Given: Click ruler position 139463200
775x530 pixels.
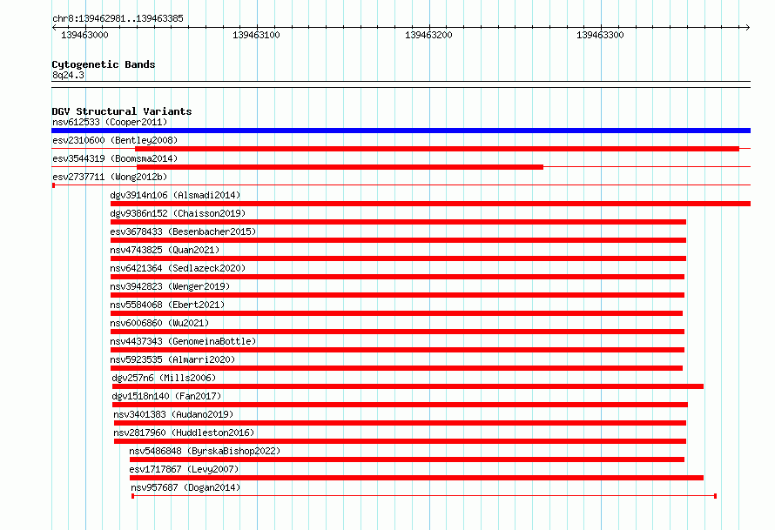Looking at the screenshot, I should click(x=428, y=35).
